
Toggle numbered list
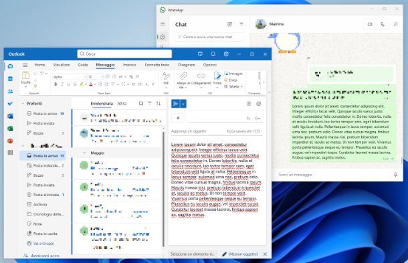pos(114,76)
